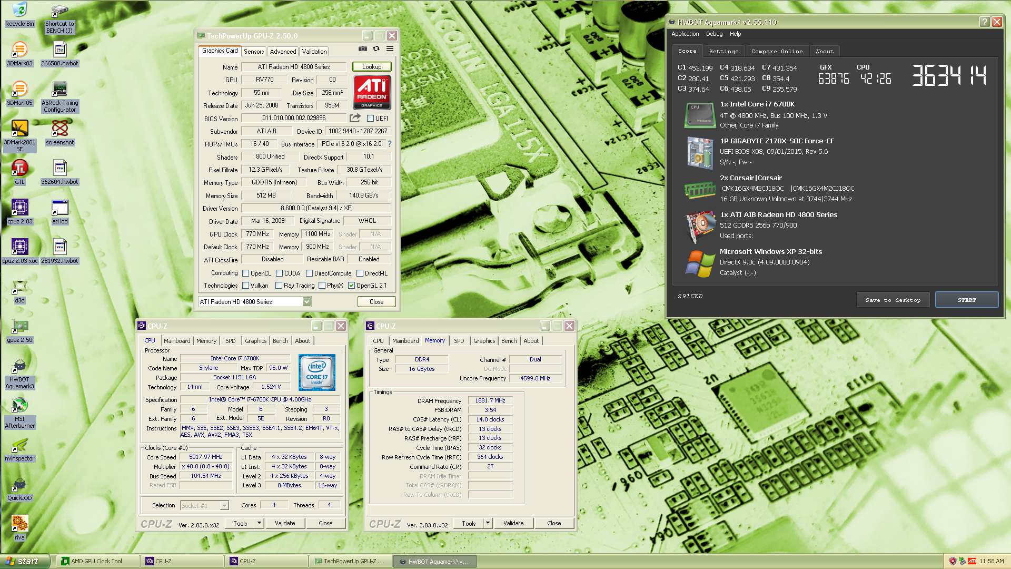The height and width of the screenshot is (569, 1011).
Task: Open the 281932.hwbot file icon
Action: pyautogui.click(x=60, y=251)
